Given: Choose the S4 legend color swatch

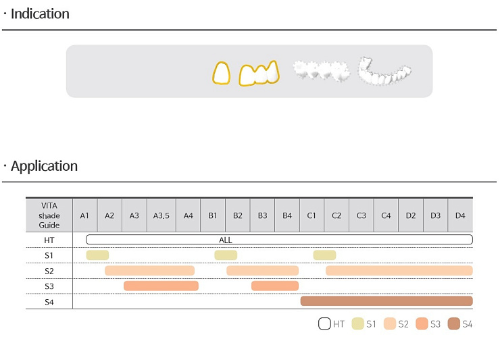Looking at the screenshot, I should tap(454, 324).
